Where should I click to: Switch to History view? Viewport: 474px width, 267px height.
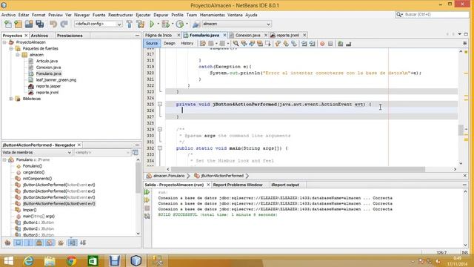(187, 44)
